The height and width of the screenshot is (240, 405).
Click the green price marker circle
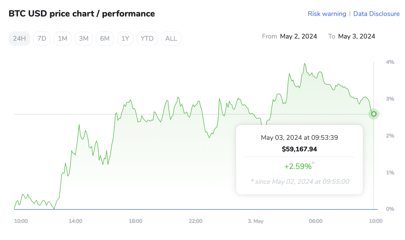click(x=374, y=114)
